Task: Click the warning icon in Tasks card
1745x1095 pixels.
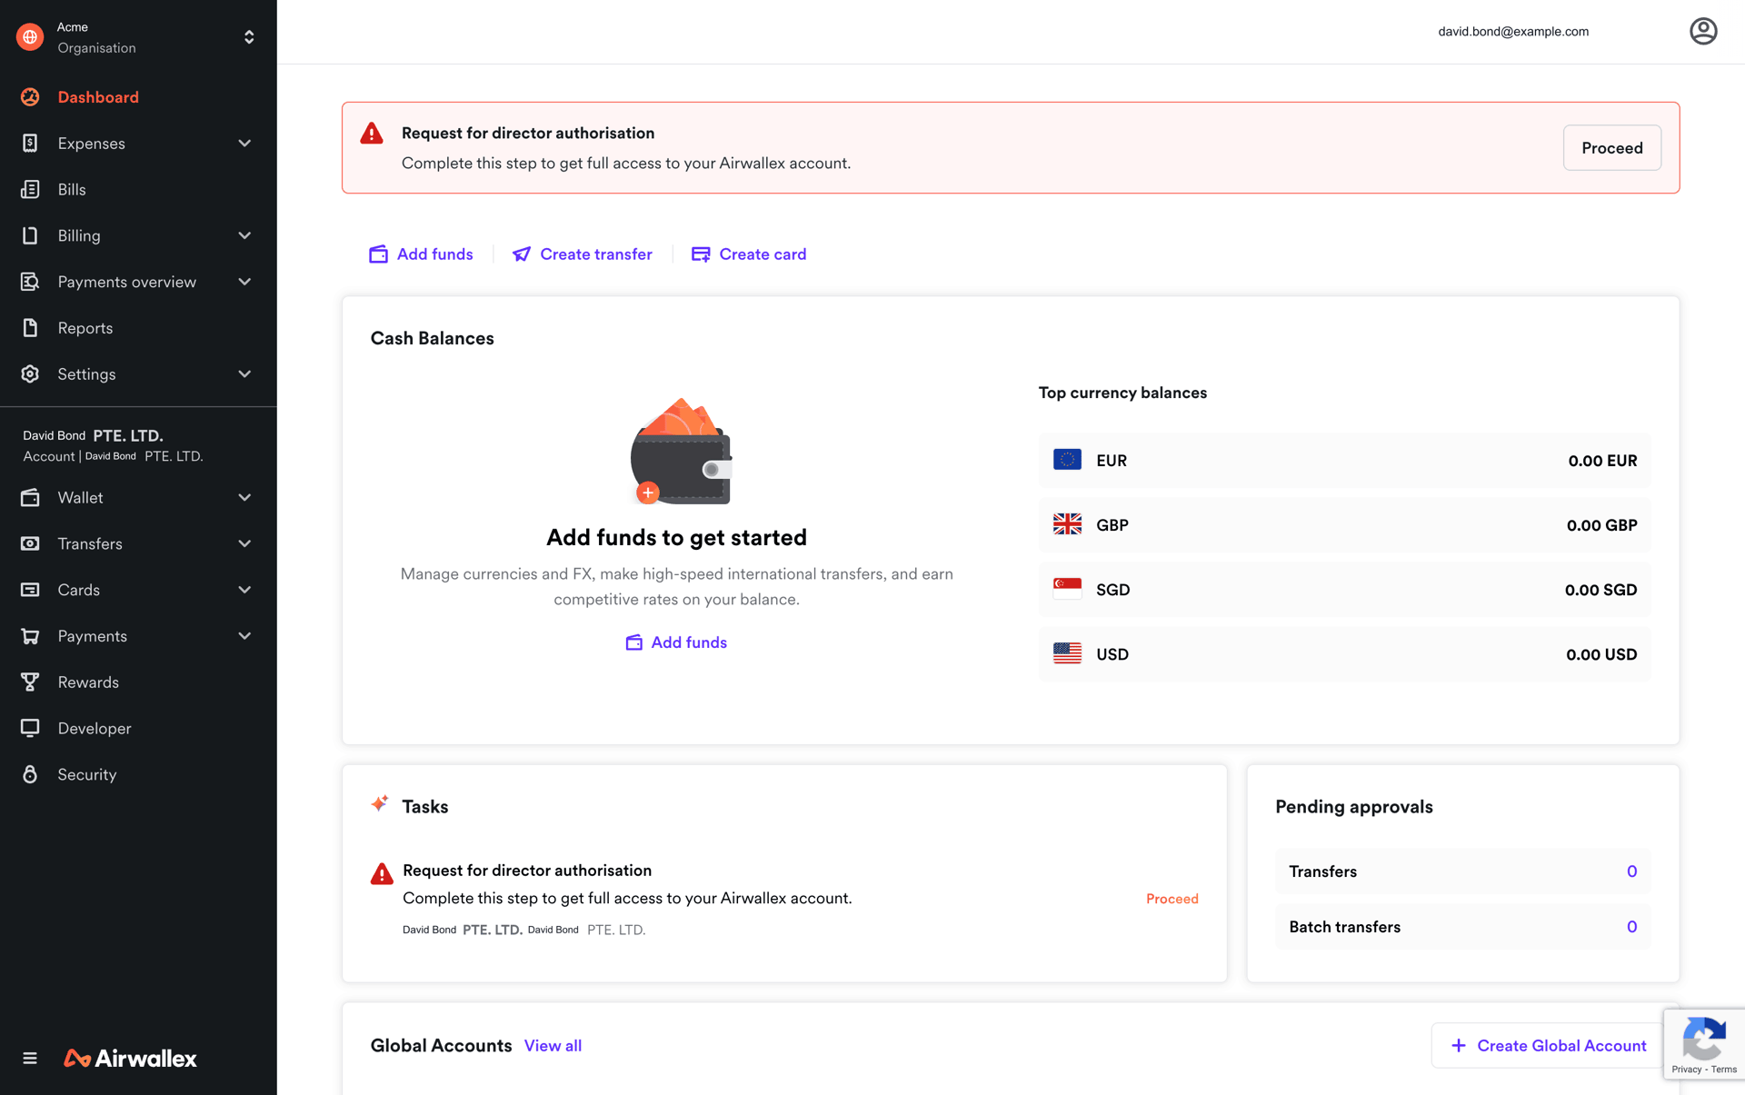Action: point(382,874)
